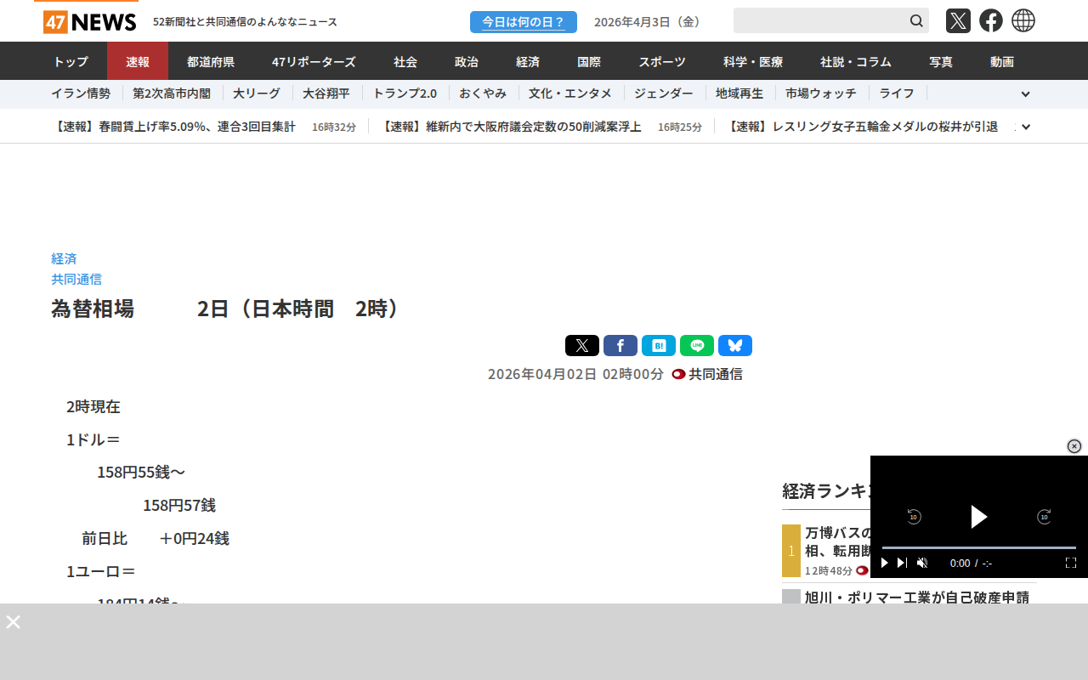This screenshot has width=1088, height=680.
Task: Share article on Bluesky butterfly button
Action: point(735,345)
